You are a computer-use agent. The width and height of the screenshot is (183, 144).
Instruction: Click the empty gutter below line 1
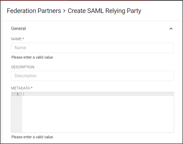[x=17, y=114]
